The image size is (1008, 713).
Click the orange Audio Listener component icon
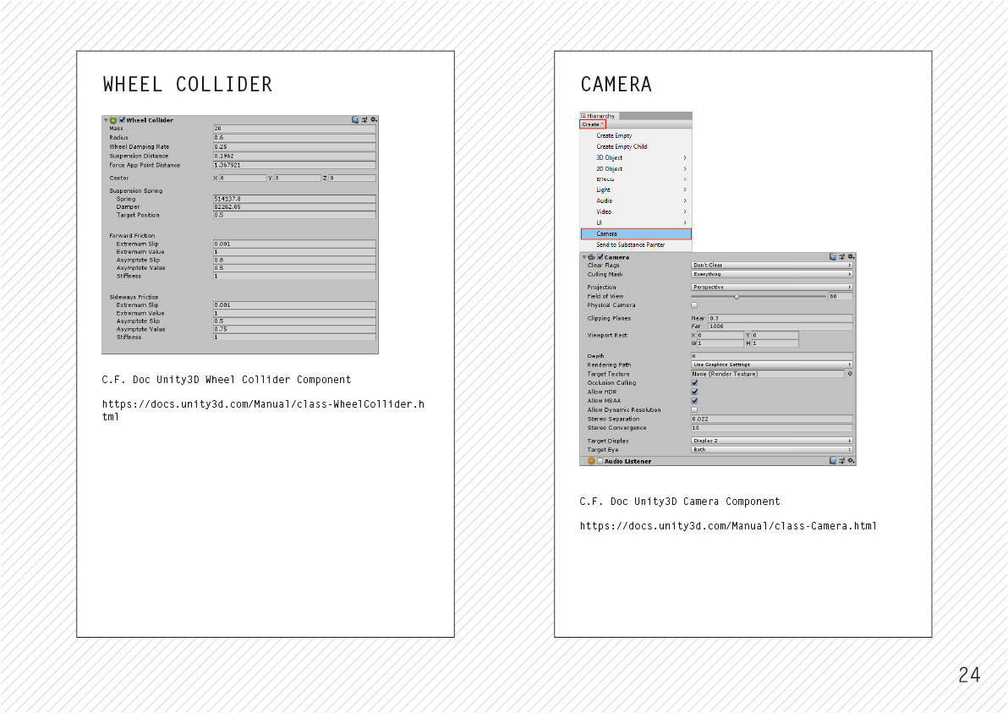click(591, 461)
